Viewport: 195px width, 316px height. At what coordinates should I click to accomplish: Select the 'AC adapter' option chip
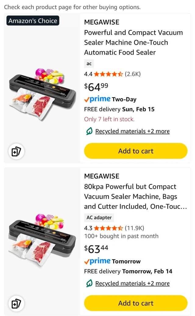pos(99,218)
